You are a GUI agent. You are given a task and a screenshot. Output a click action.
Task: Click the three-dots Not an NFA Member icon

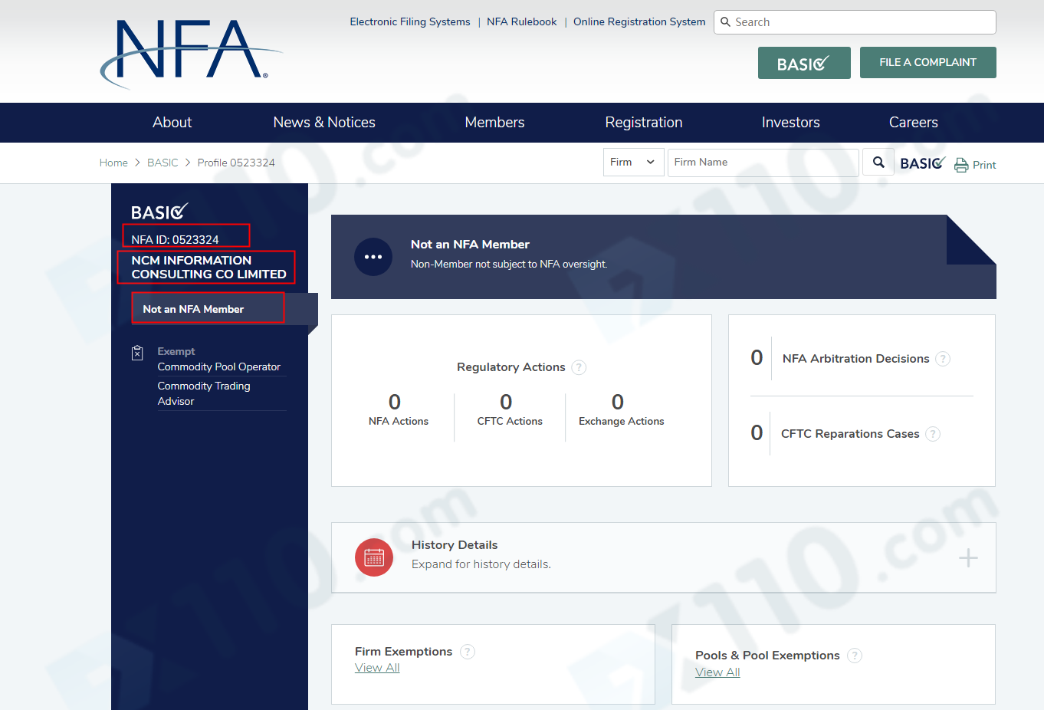(373, 257)
